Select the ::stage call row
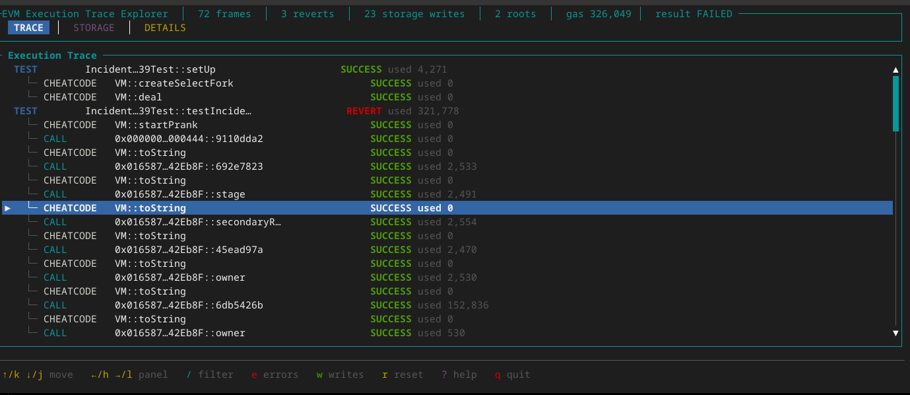The width and height of the screenshot is (910, 395). click(447, 194)
